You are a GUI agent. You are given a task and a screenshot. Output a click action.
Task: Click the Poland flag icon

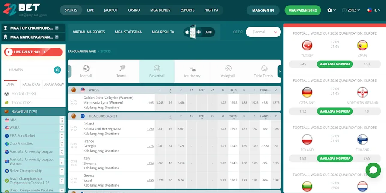click(x=307, y=140)
